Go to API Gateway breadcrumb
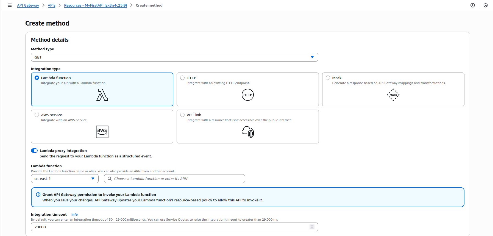 pyautogui.click(x=28, y=5)
